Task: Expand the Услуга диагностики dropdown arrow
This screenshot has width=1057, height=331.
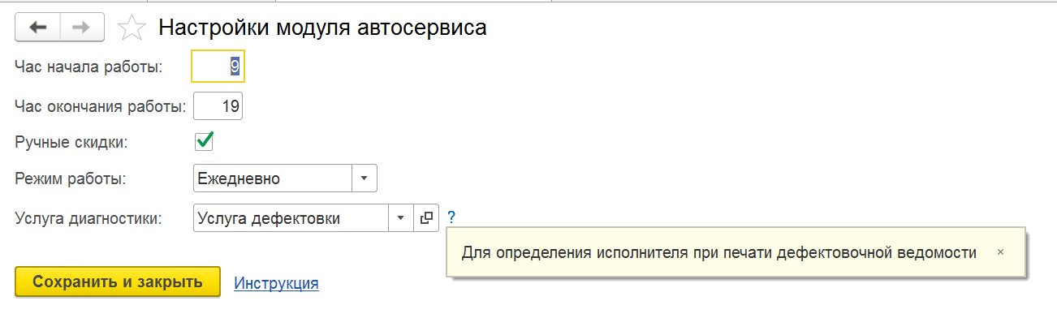Action: click(401, 217)
